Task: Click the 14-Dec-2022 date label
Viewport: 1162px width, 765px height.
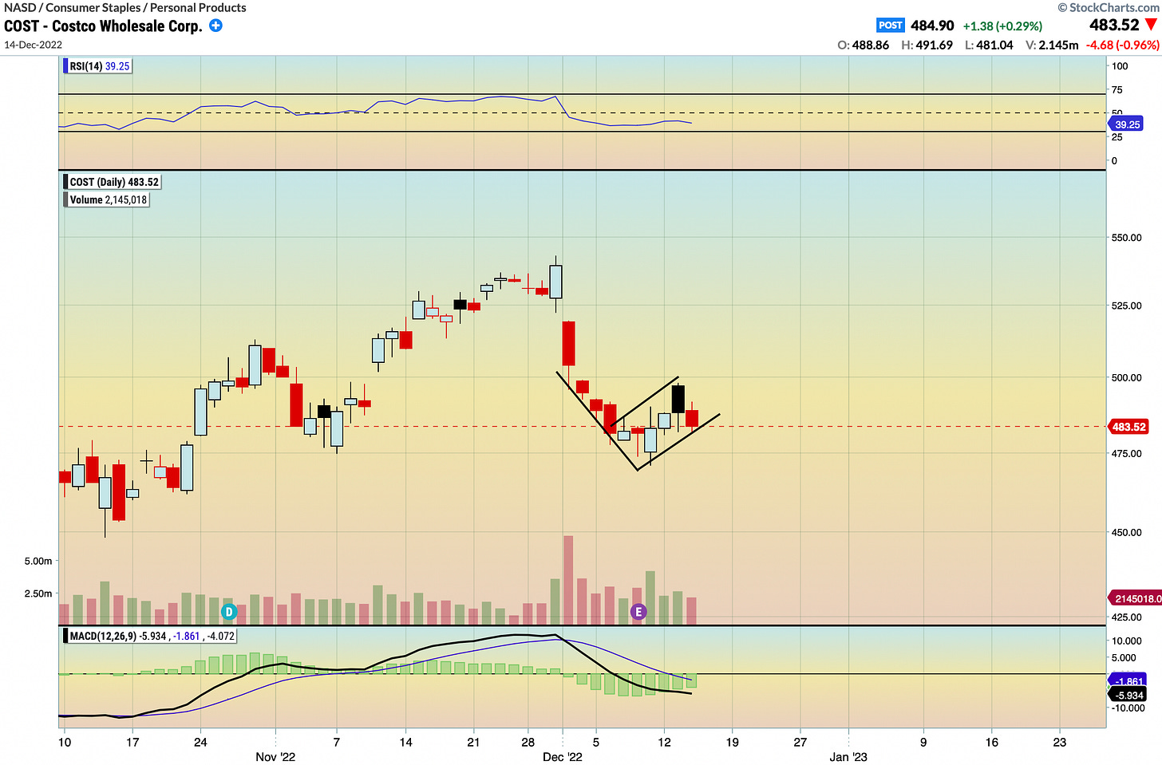Action: pyautogui.click(x=33, y=45)
